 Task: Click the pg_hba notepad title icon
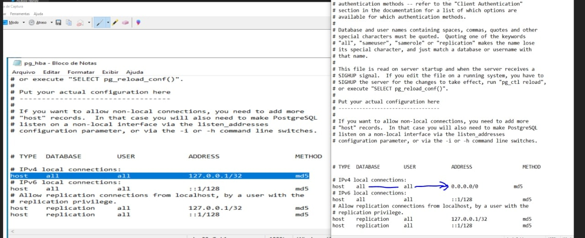point(17,63)
